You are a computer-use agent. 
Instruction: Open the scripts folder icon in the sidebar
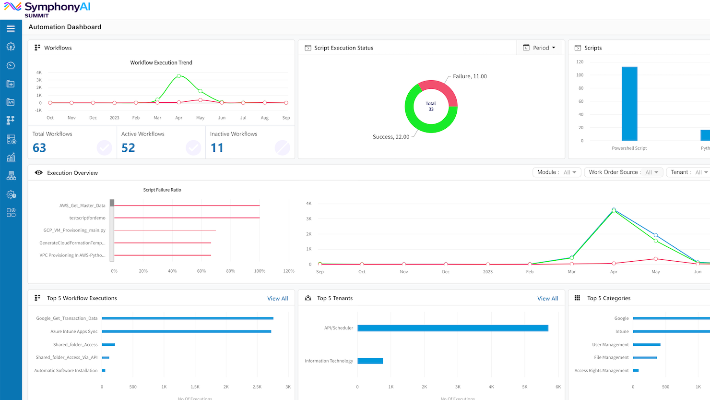11,102
